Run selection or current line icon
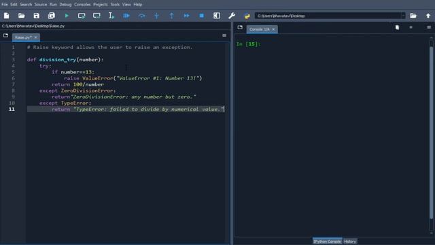Screen dimensions: 435x245 [x=111, y=16]
